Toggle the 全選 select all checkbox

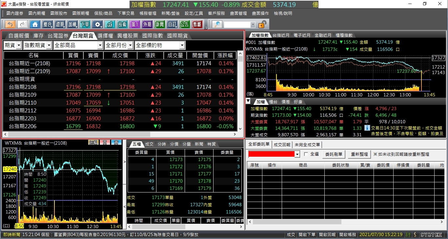(306, 154)
